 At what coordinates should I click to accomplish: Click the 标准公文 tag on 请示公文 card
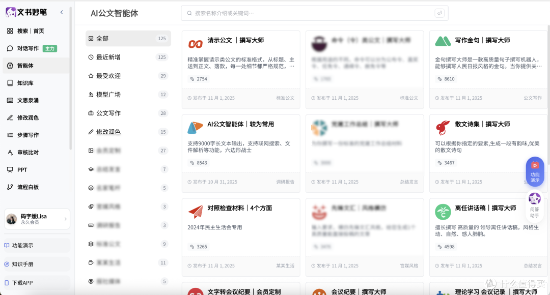[x=285, y=98]
